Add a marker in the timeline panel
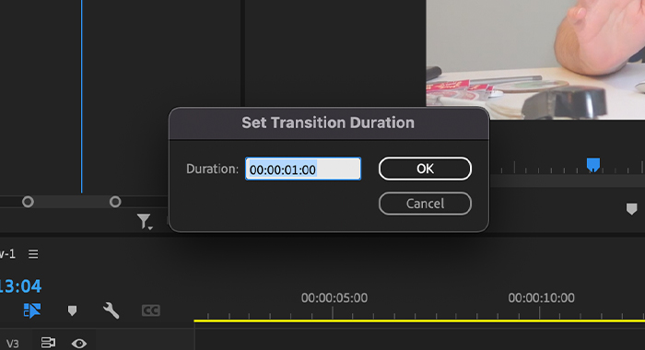Viewport: 645px width, 350px height. point(72,310)
